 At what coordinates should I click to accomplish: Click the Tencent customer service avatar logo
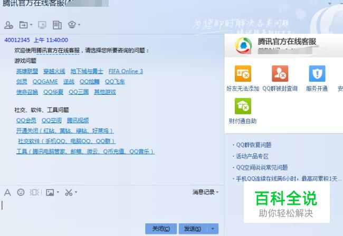click(x=243, y=46)
